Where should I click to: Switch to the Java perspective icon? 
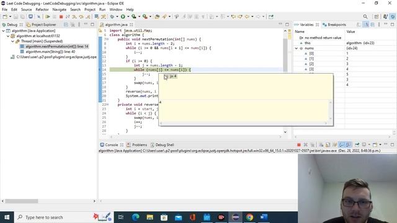click(385, 17)
